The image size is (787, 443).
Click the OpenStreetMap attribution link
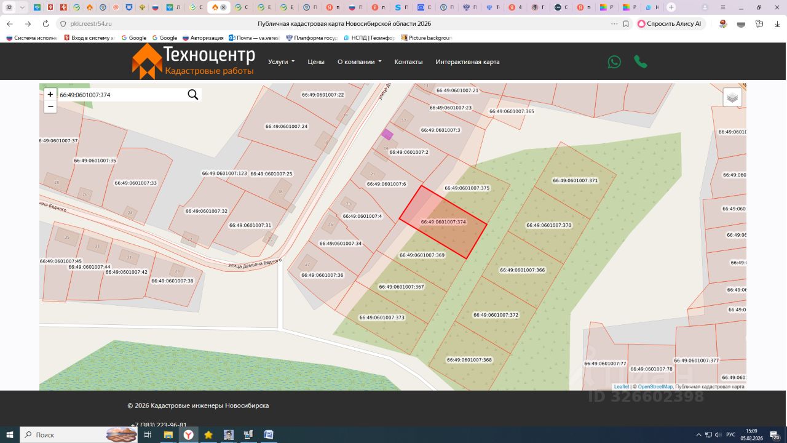tap(655, 386)
